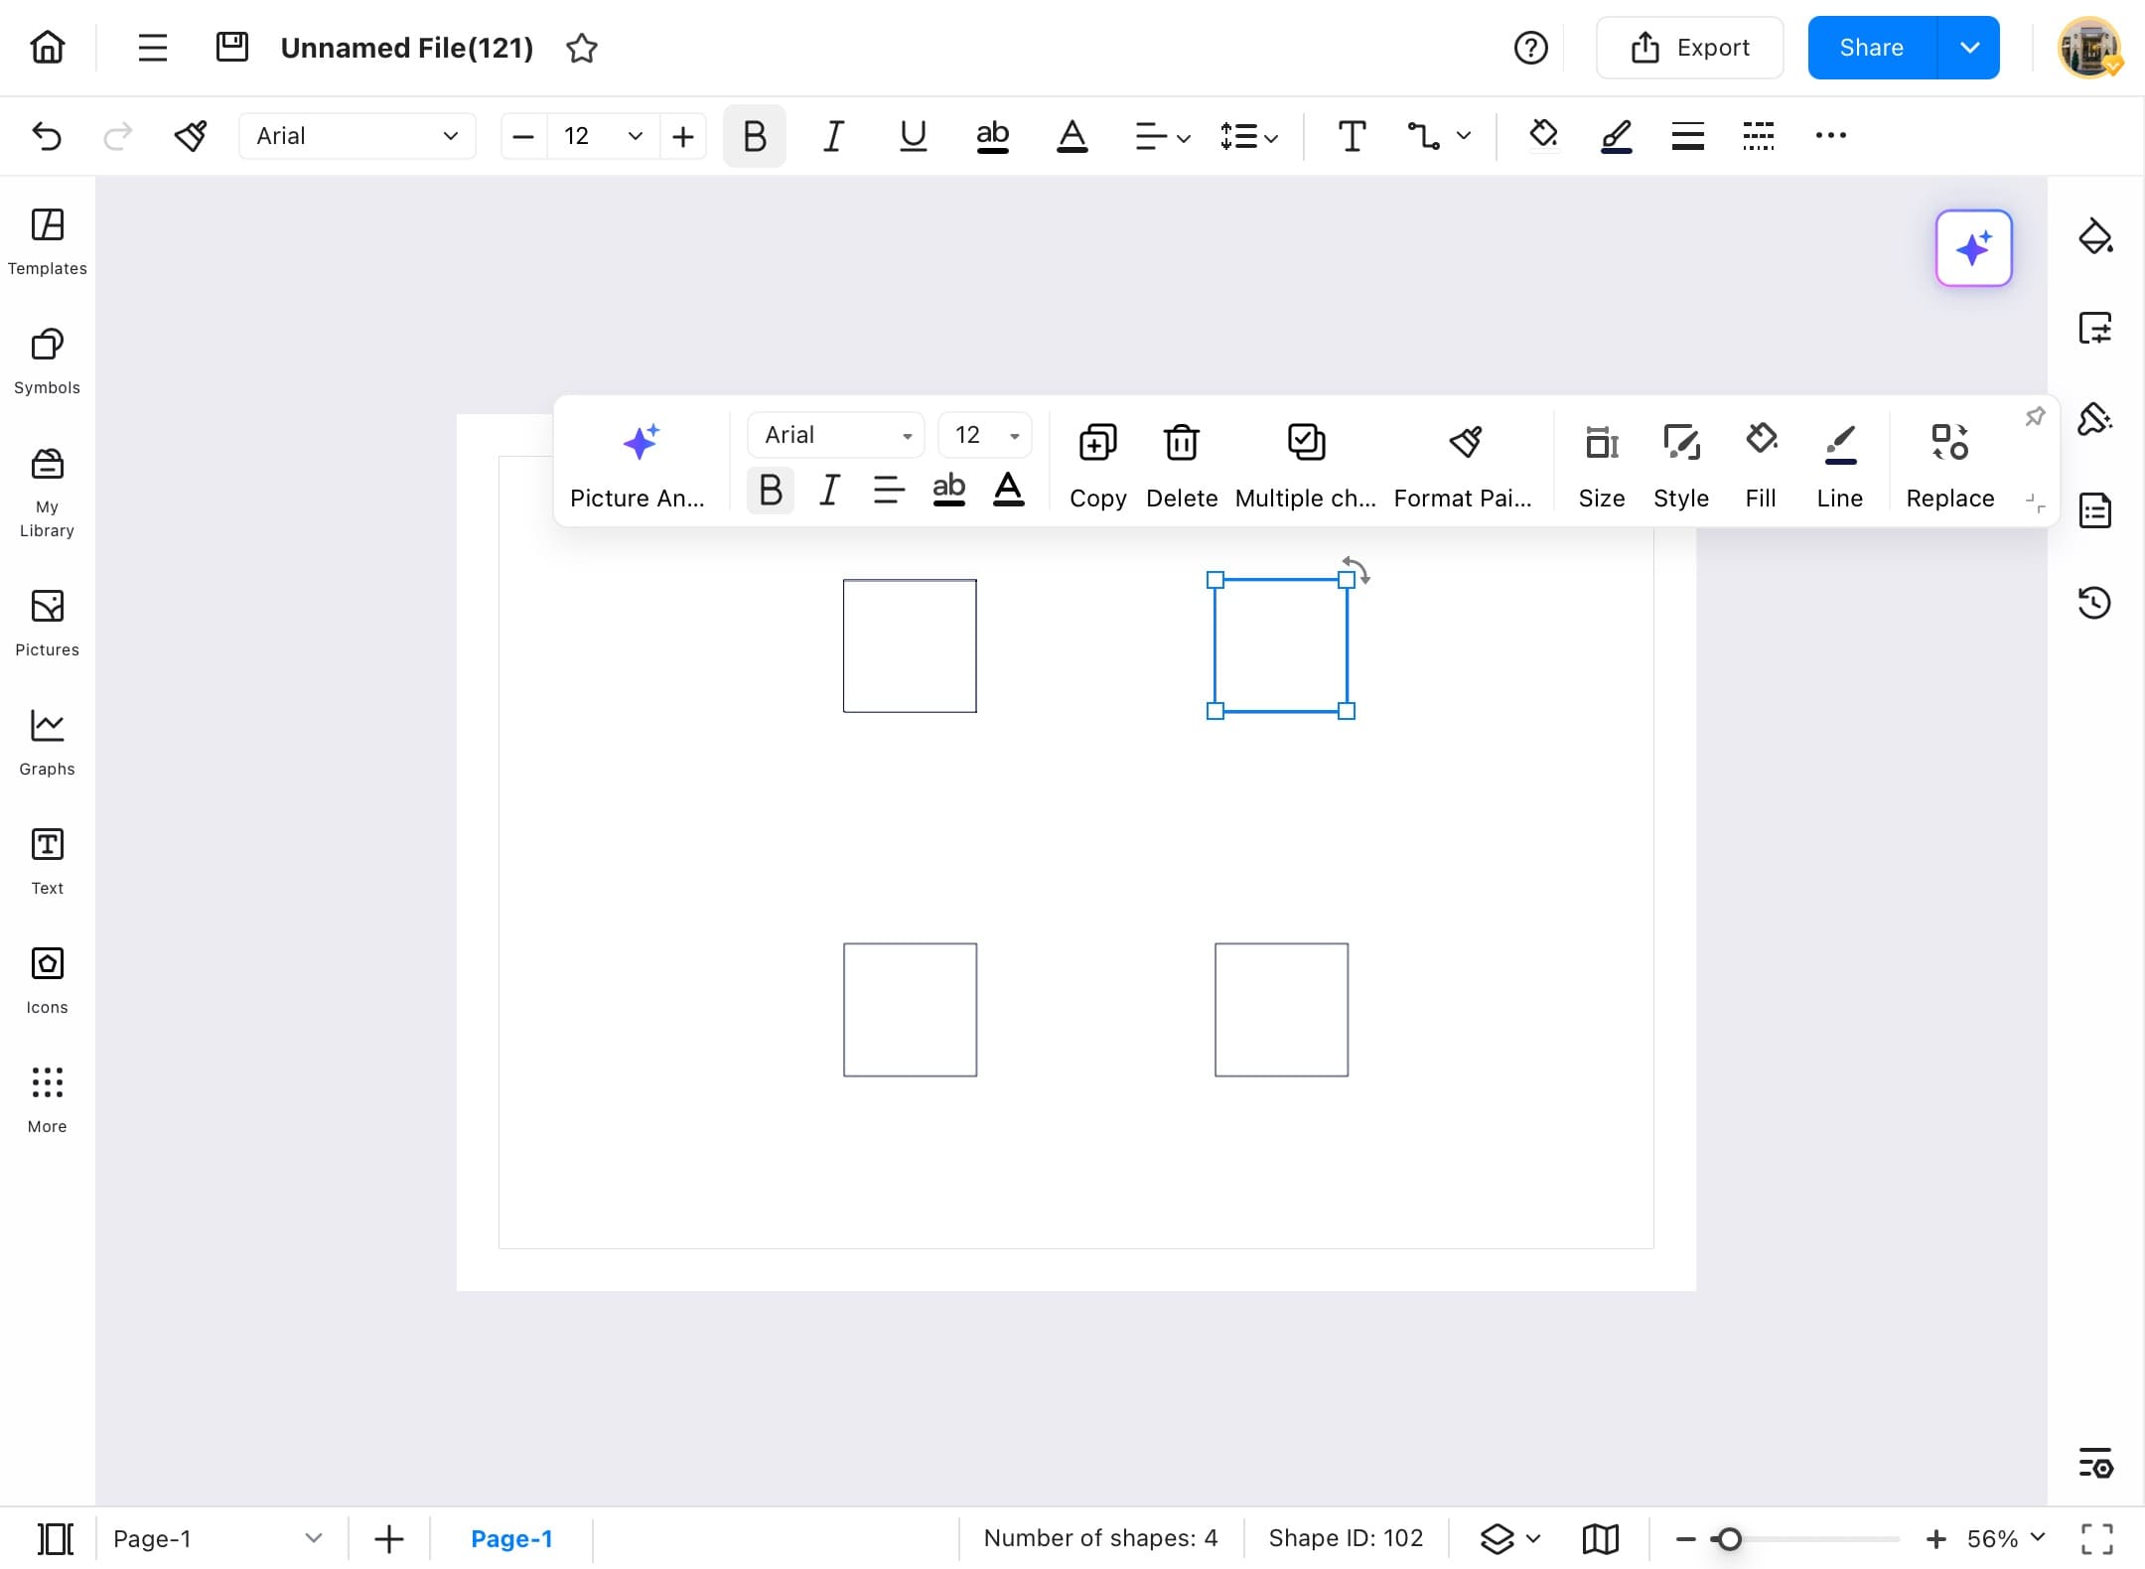
Task: Open the Icons panel
Action: (x=47, y=979)
